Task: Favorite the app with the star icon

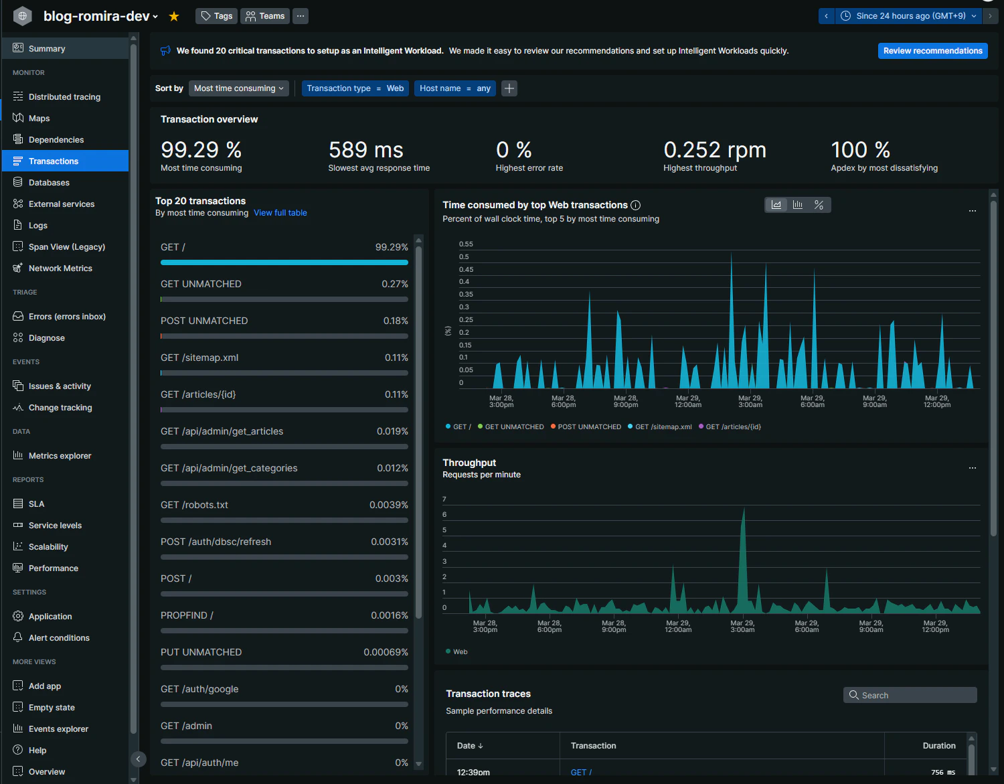Action: pyautogui.click(x=174, y=16)
